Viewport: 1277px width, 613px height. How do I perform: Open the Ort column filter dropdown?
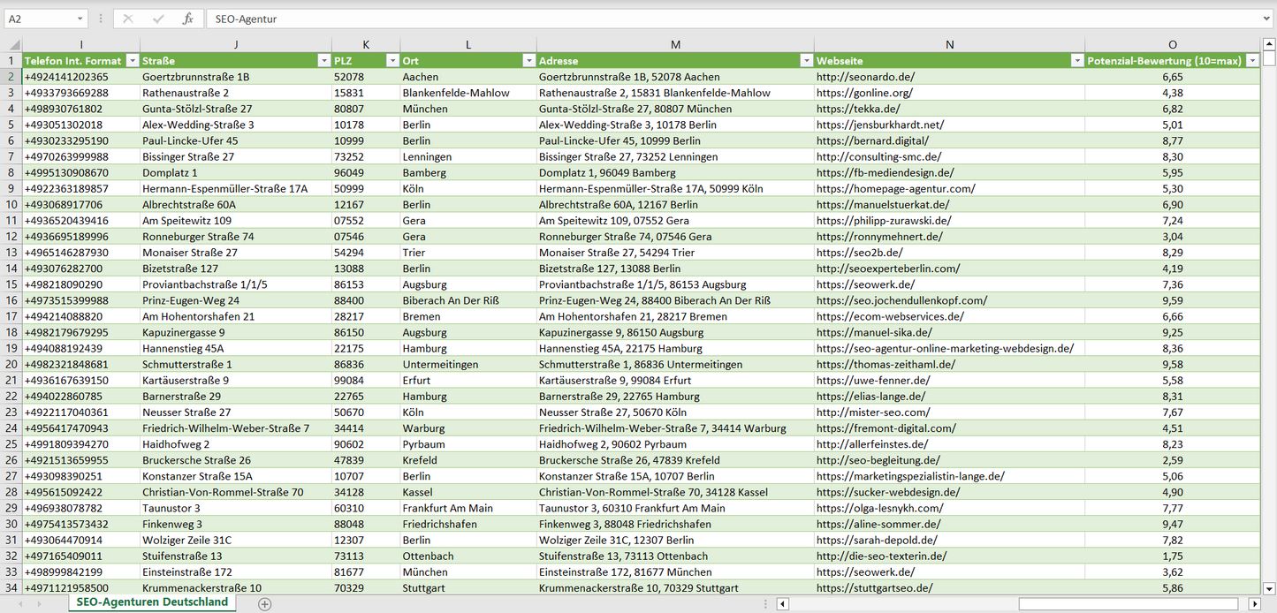coord(528,61)
